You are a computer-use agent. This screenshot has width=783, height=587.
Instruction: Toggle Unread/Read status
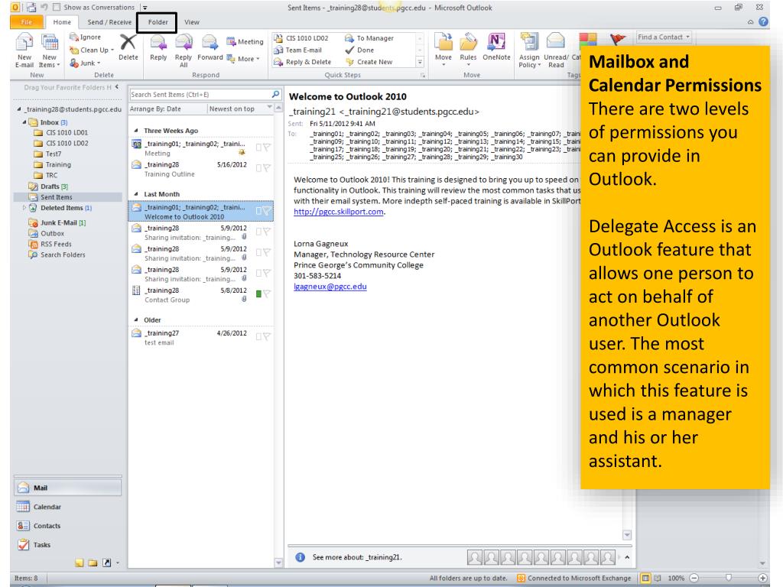coord(556,50)
